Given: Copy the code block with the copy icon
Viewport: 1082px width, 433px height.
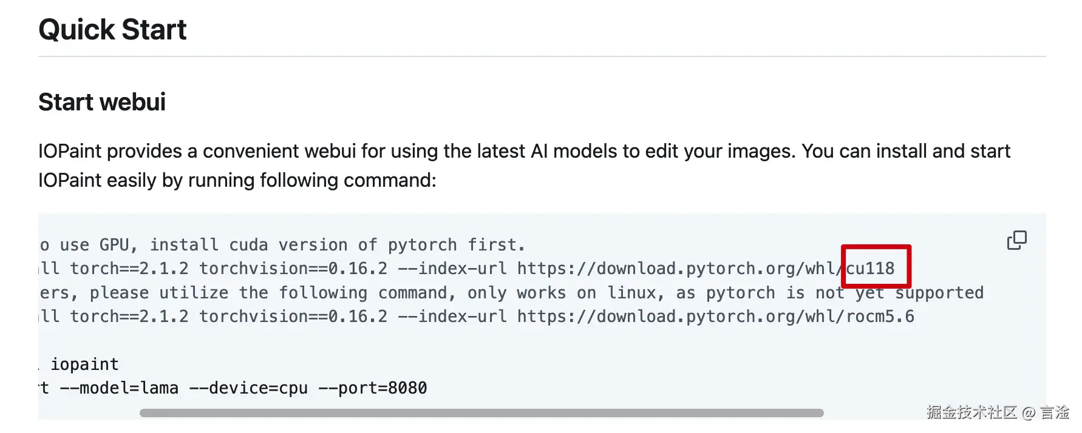Looking at the screenshot, I should (1016, 240).
